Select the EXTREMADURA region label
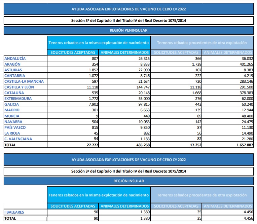 (x=18, y=99)
